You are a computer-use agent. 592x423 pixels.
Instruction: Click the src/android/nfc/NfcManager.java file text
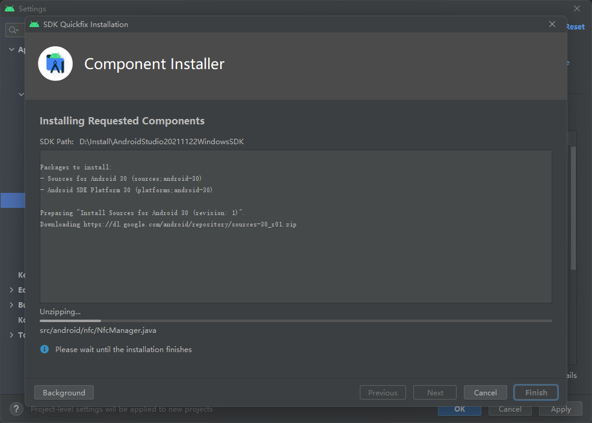tap(98, 330)
